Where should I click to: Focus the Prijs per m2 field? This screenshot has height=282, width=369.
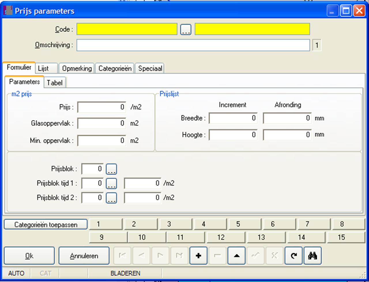102,107
